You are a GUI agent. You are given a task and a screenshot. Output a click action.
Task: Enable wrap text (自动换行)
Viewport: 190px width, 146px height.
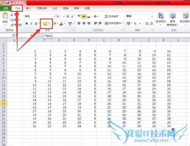(112, 16)
